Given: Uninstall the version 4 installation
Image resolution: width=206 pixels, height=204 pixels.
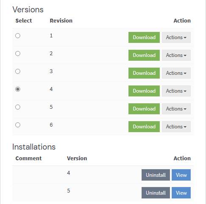Looking at the screenshot, I should click(x=156, y=175).
